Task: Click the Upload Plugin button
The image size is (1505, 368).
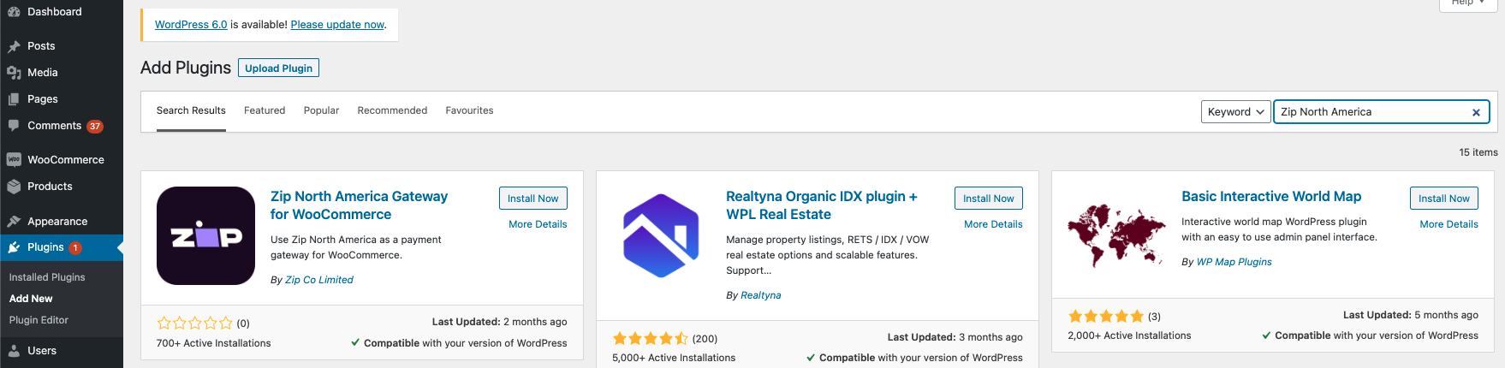Action: 278,68
